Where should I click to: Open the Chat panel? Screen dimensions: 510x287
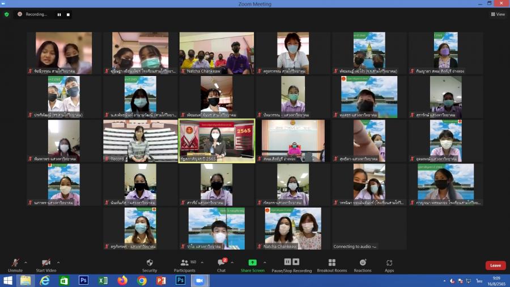pos(221,264)
